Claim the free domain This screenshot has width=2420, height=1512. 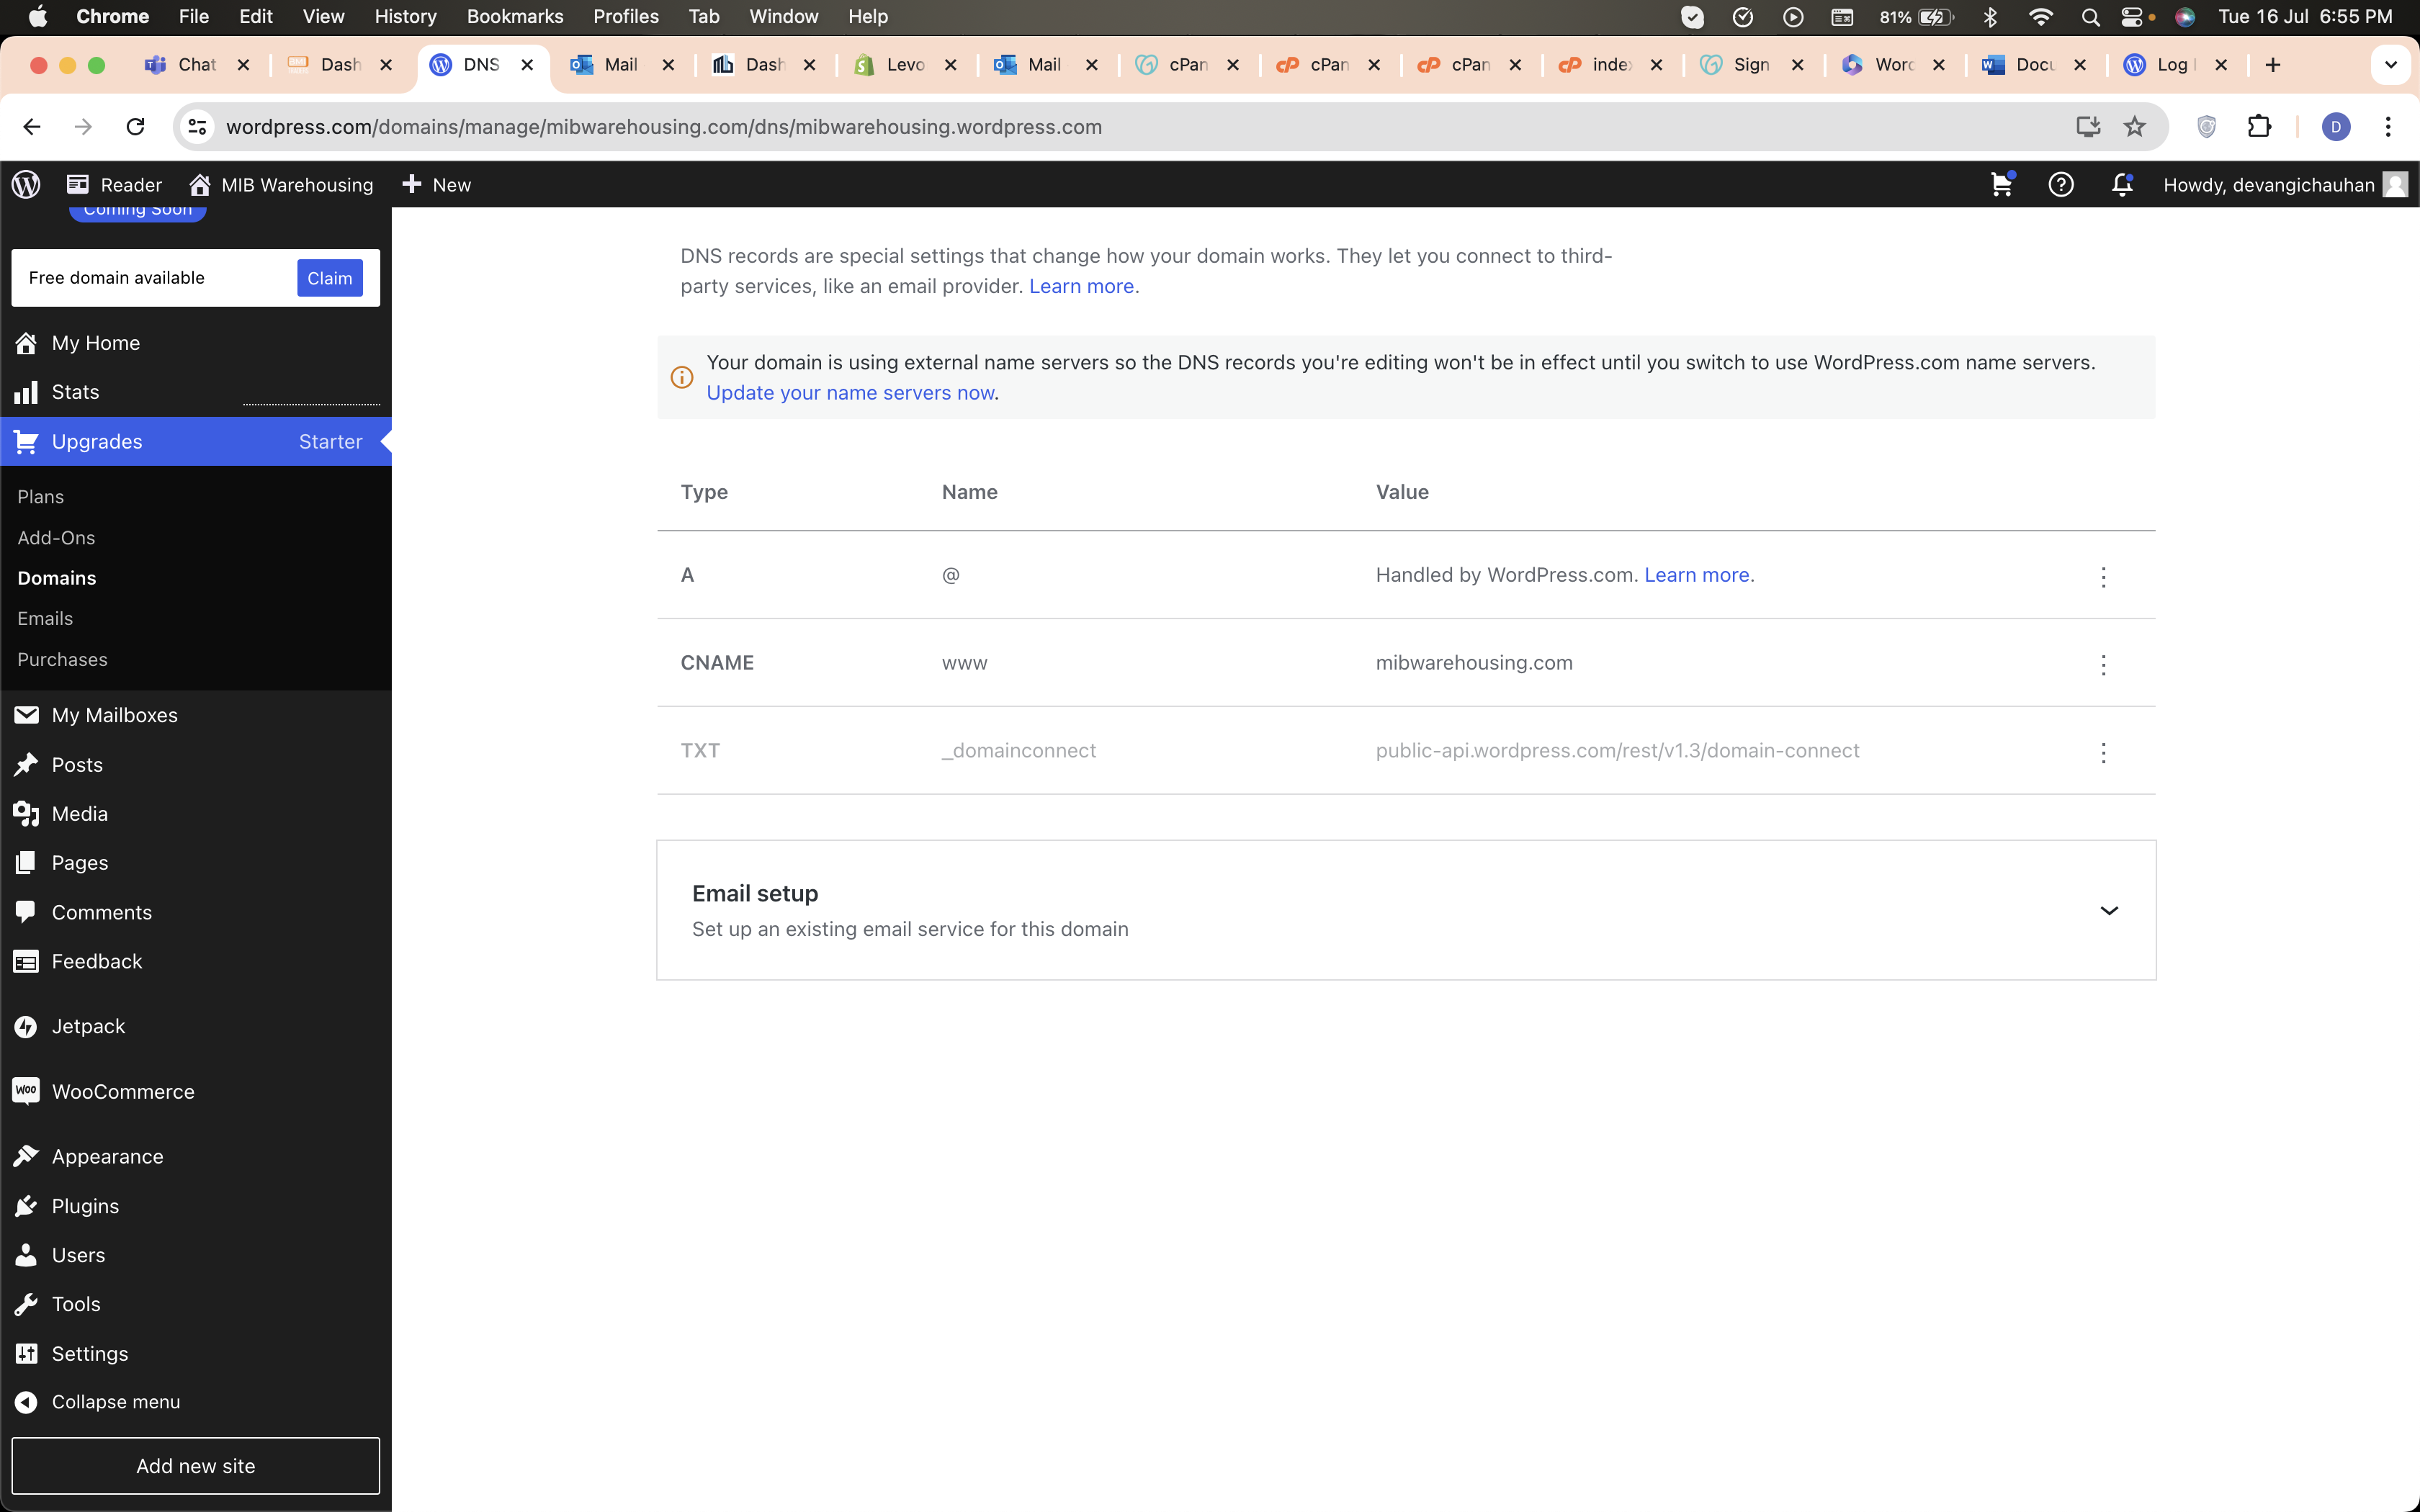[330, 278]
